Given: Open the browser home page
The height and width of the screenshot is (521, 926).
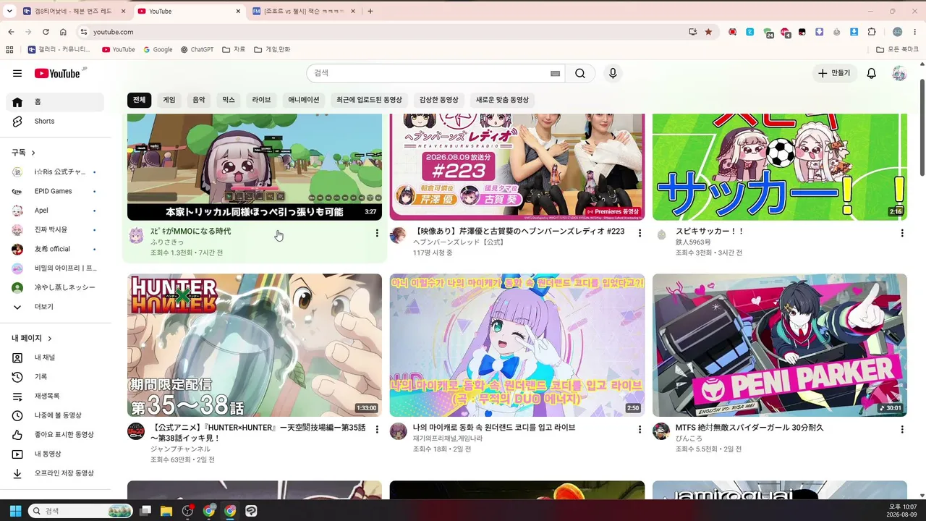Looking at the screenshot, I should (x=63, y=32).
